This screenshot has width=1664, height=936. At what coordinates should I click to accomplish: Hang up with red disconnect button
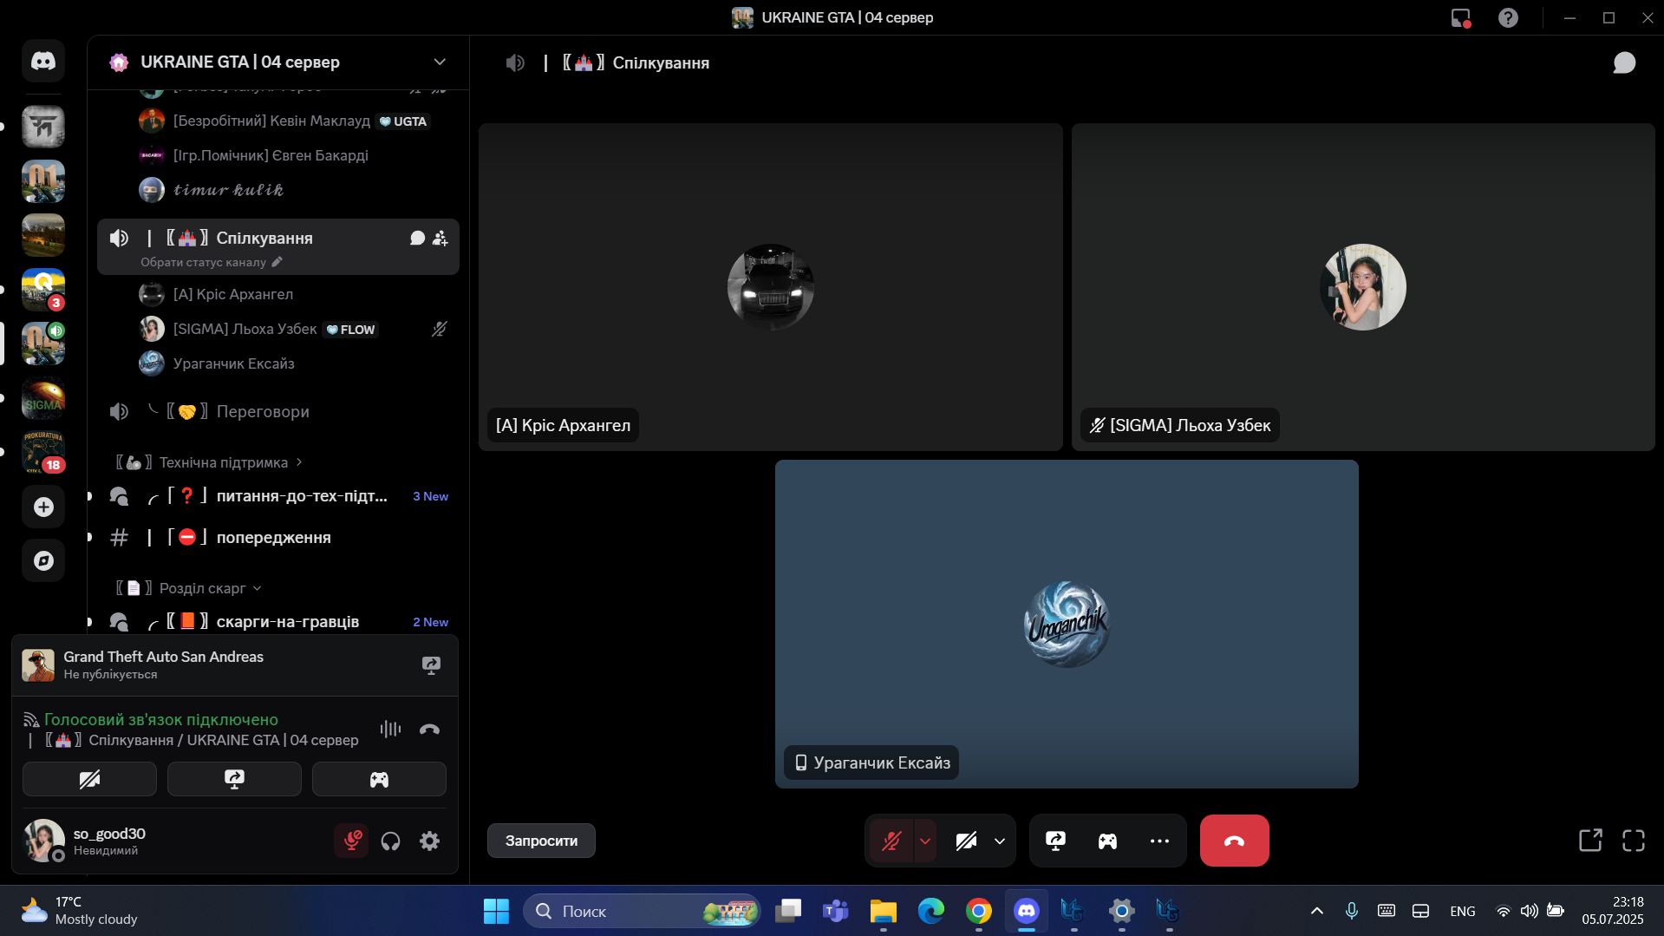[1234, 841]
